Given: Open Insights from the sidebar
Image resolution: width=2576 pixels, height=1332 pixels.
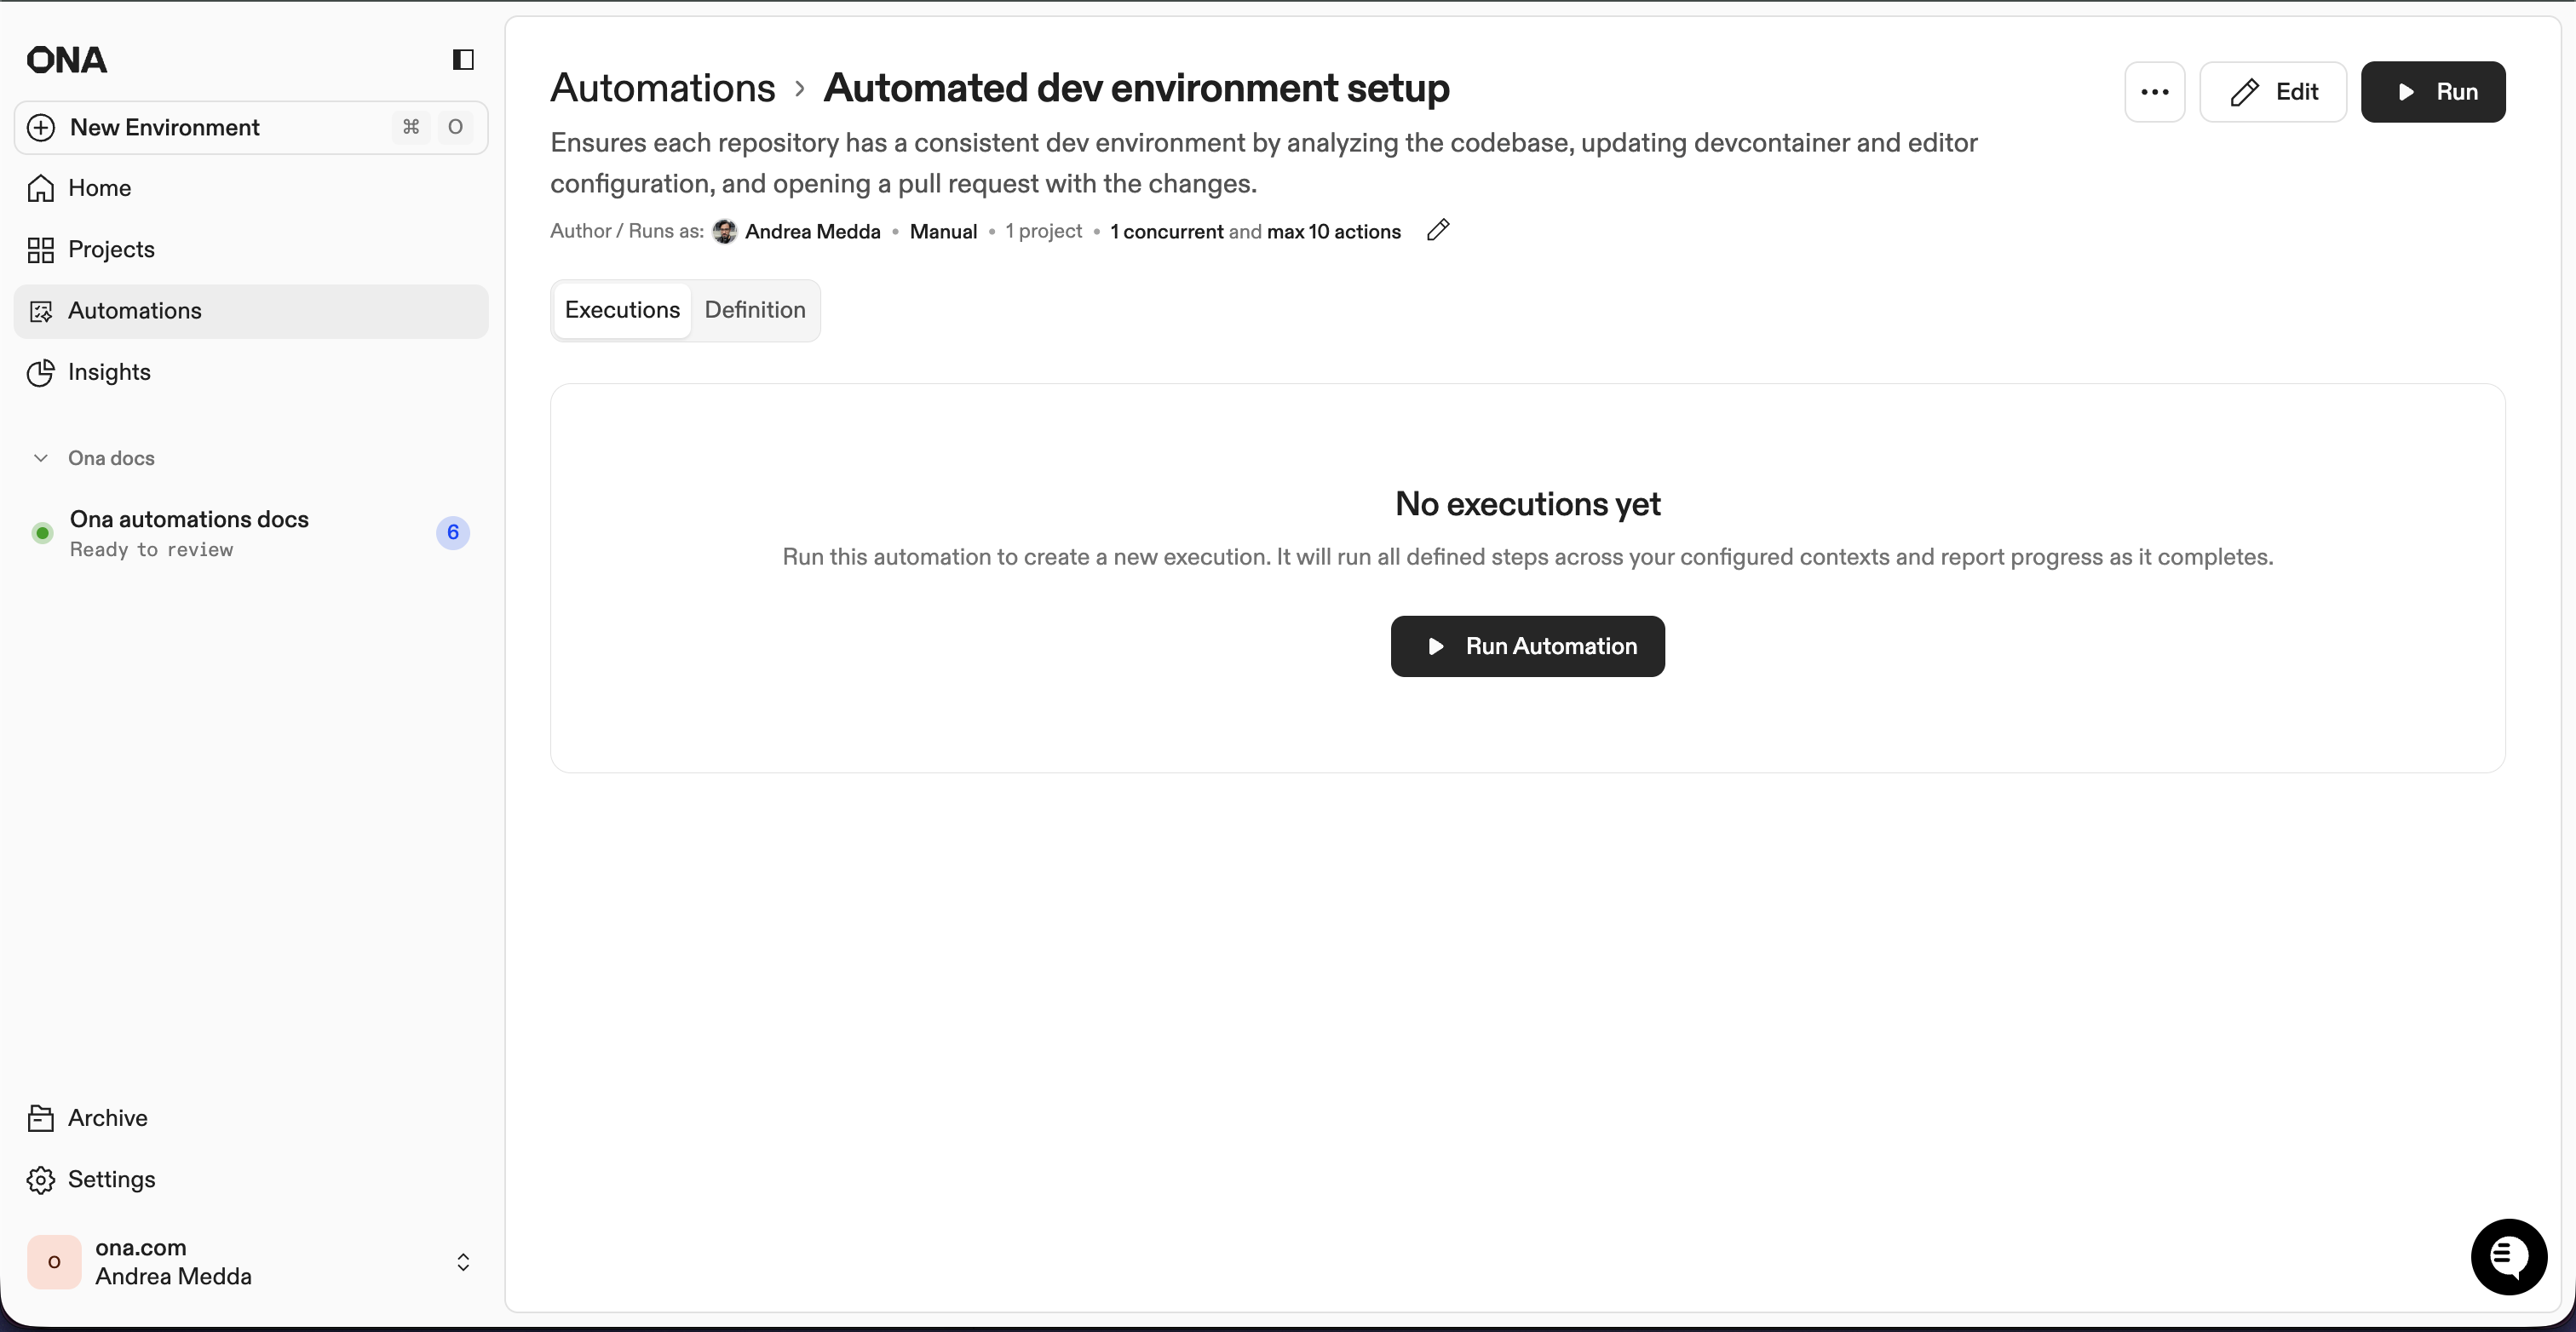Looking at the screenshot, I should (x=107, y=372).
